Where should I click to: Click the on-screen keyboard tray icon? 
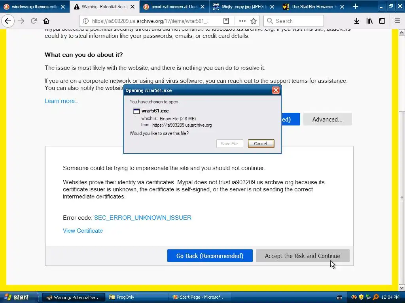[340, 297]
